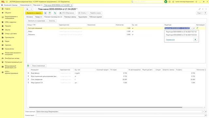The image size is (209, 118).
Task: Click the Заполнить по нормативам button
Action: point(37,21)
